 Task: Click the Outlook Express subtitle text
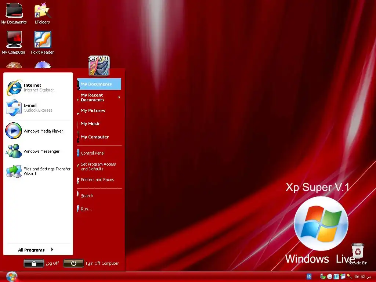[x=38, y=110]
